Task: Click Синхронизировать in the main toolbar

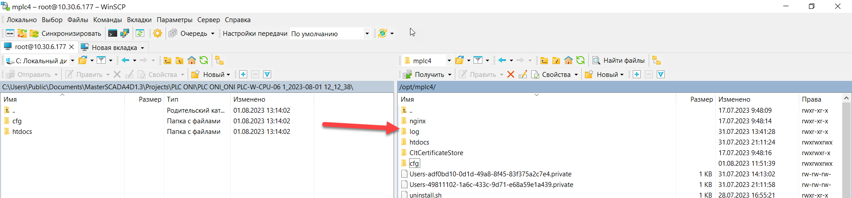Action: tap(66, 33)
